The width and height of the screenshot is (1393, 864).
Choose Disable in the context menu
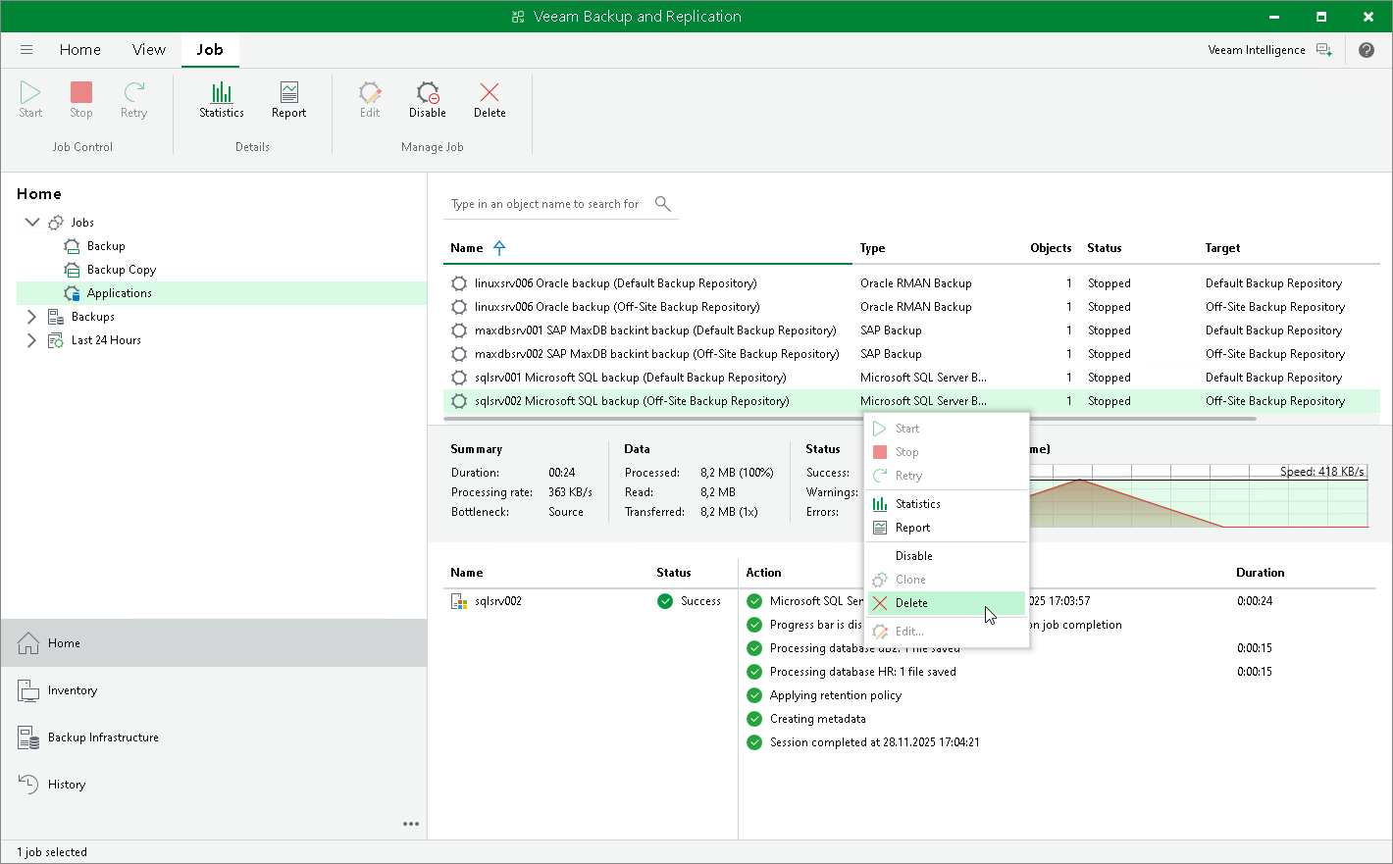(x=947, y=556)
